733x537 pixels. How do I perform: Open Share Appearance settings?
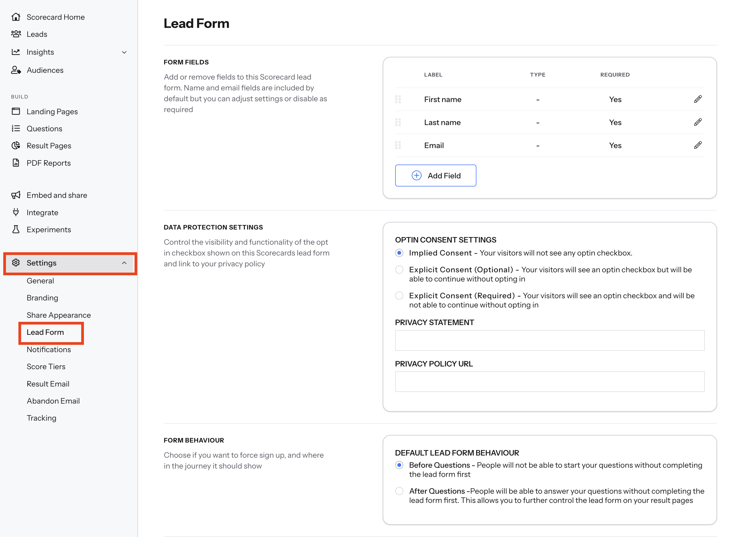click(58, 315)
